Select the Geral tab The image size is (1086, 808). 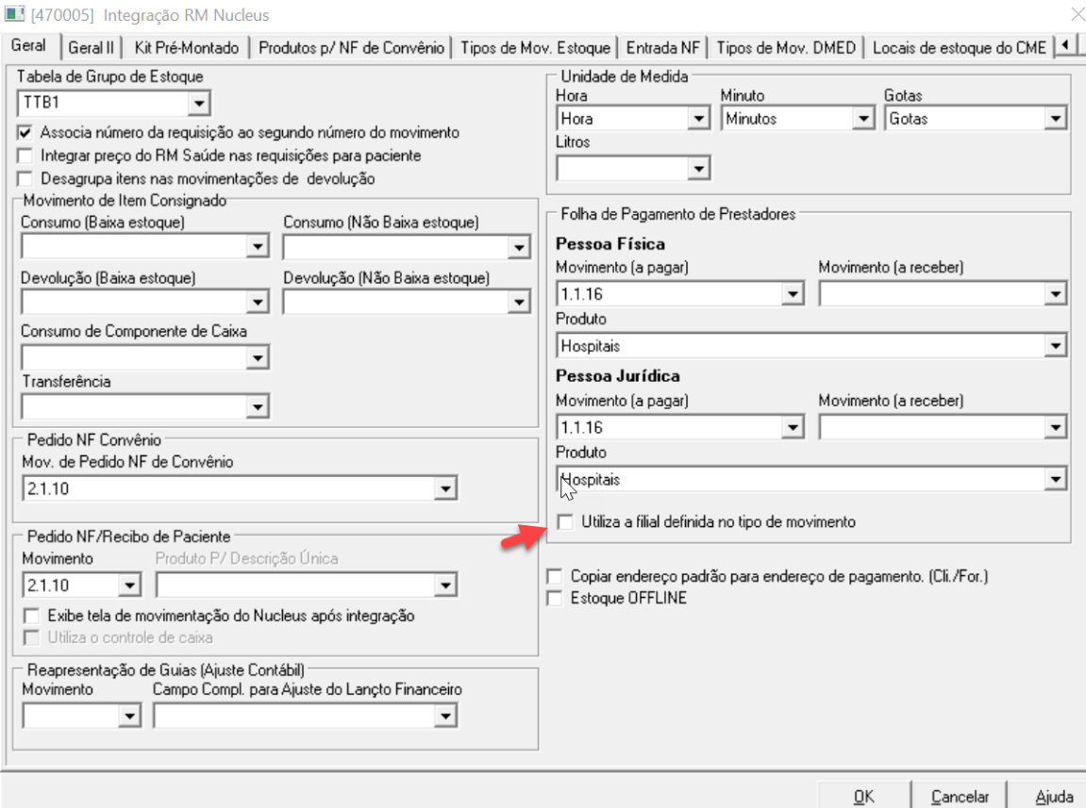[x=28, y=45]
